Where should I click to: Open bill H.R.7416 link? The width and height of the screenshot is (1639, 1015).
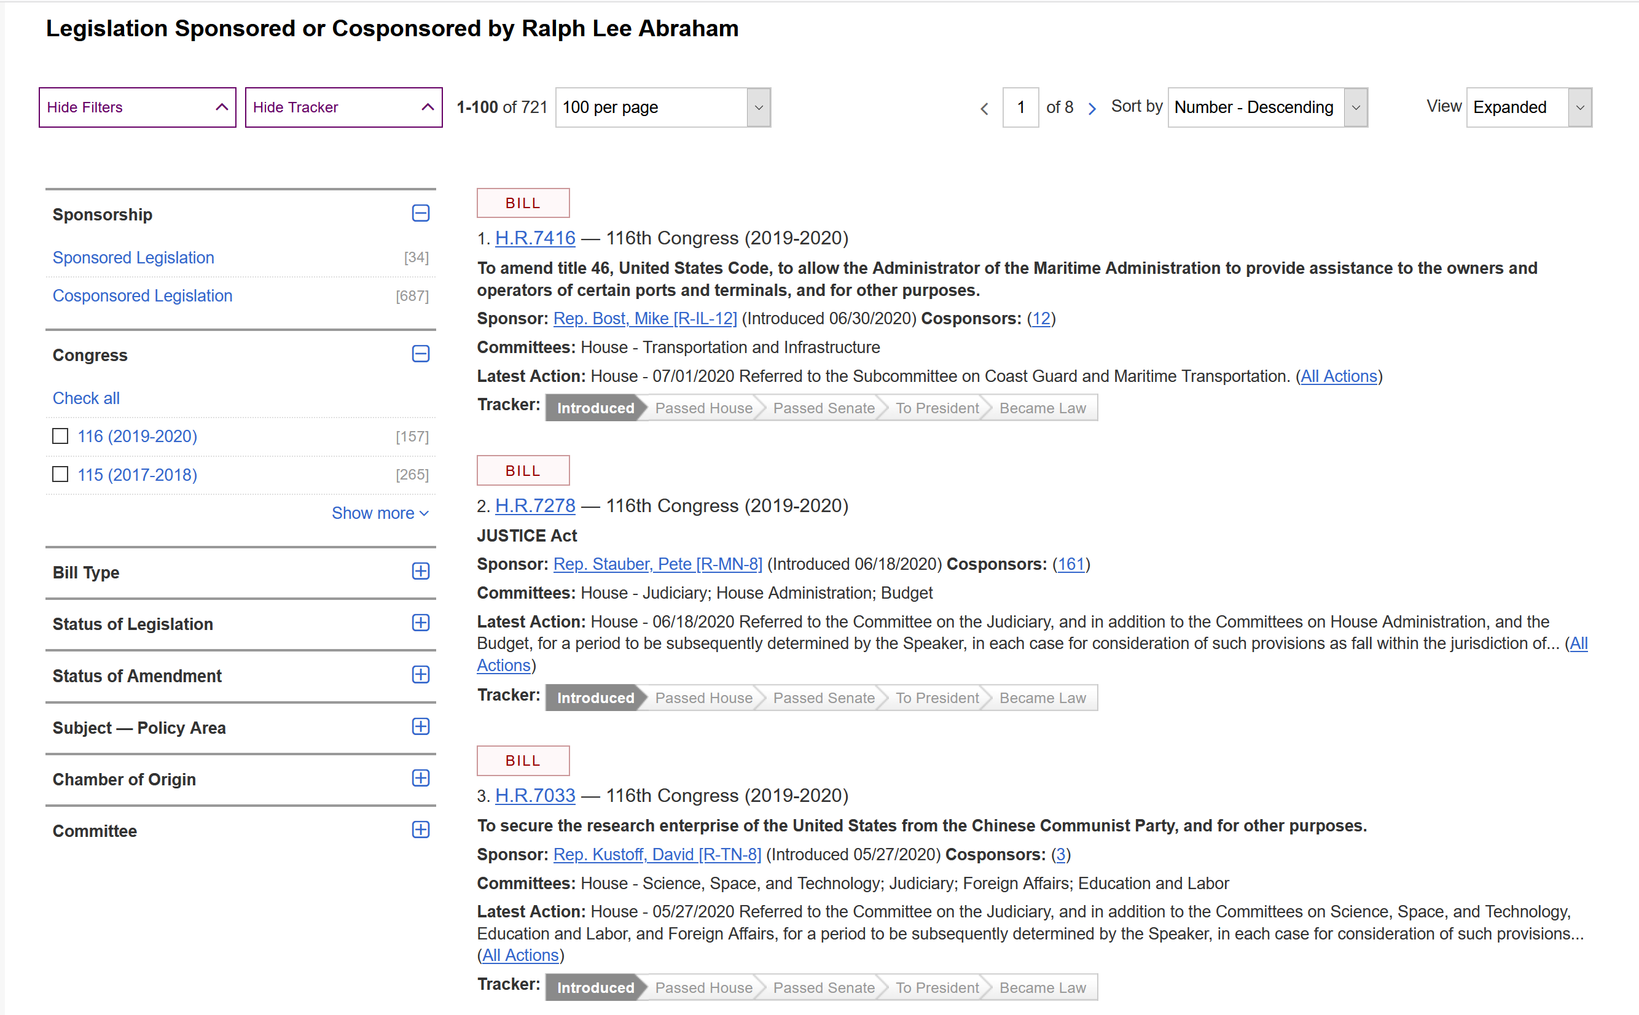point(534,238)
